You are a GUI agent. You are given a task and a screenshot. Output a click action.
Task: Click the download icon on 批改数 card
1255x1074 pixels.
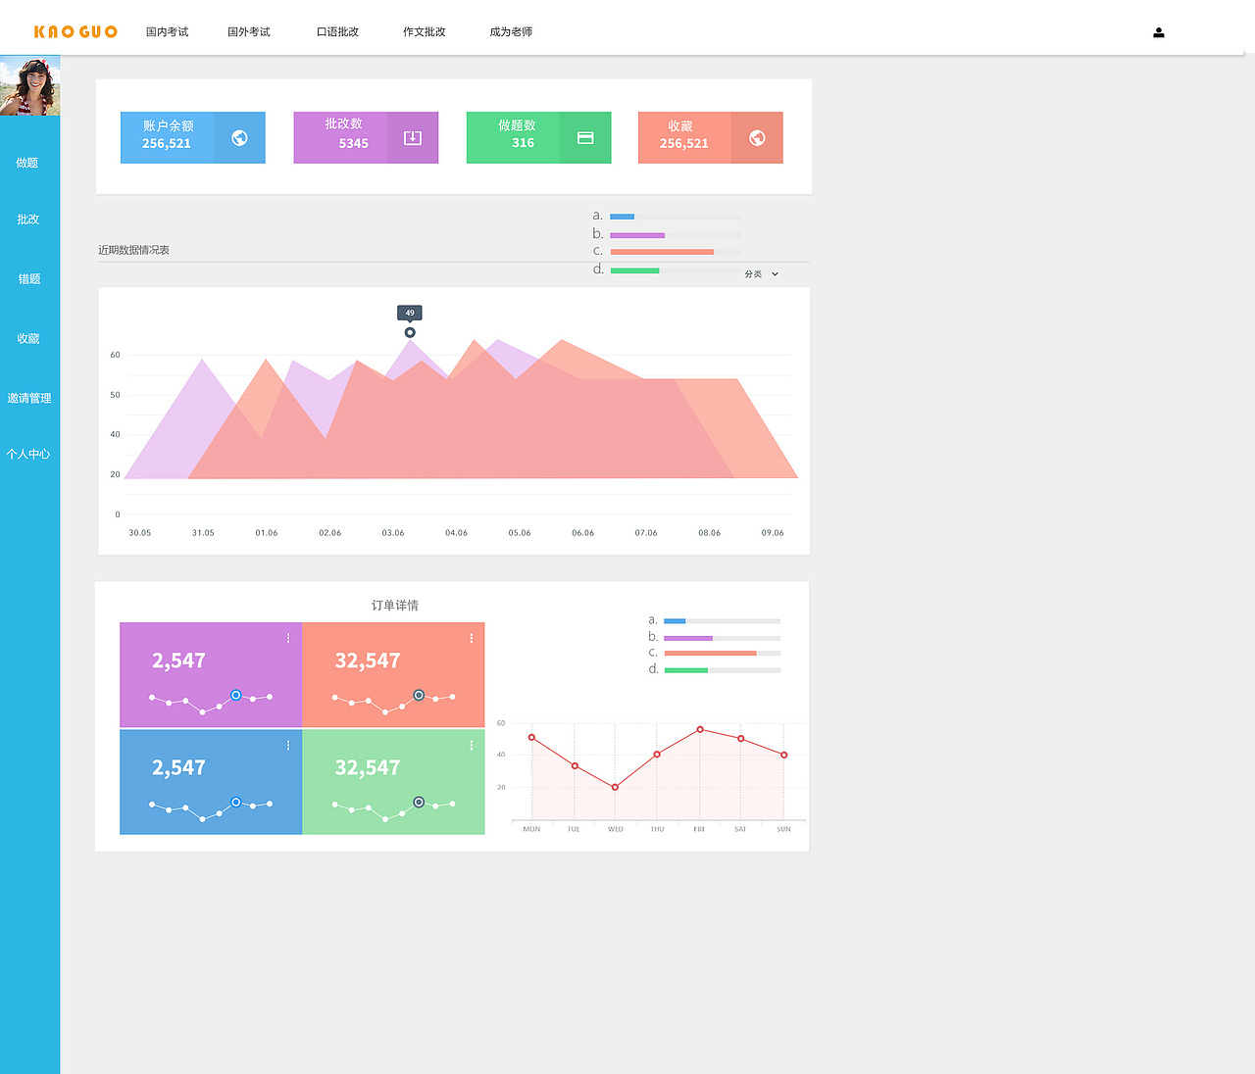coord(413,138)
